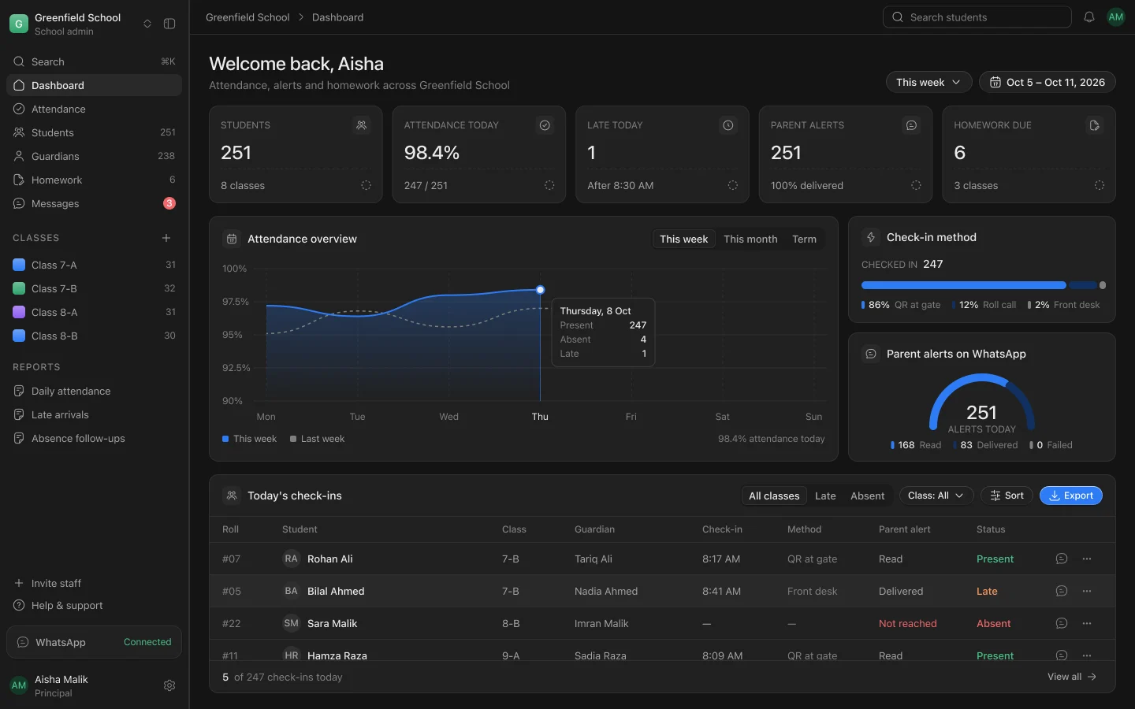Click the dashed circle in Homework Due card
1135x709 pixels.
(x=1100, y=185)
